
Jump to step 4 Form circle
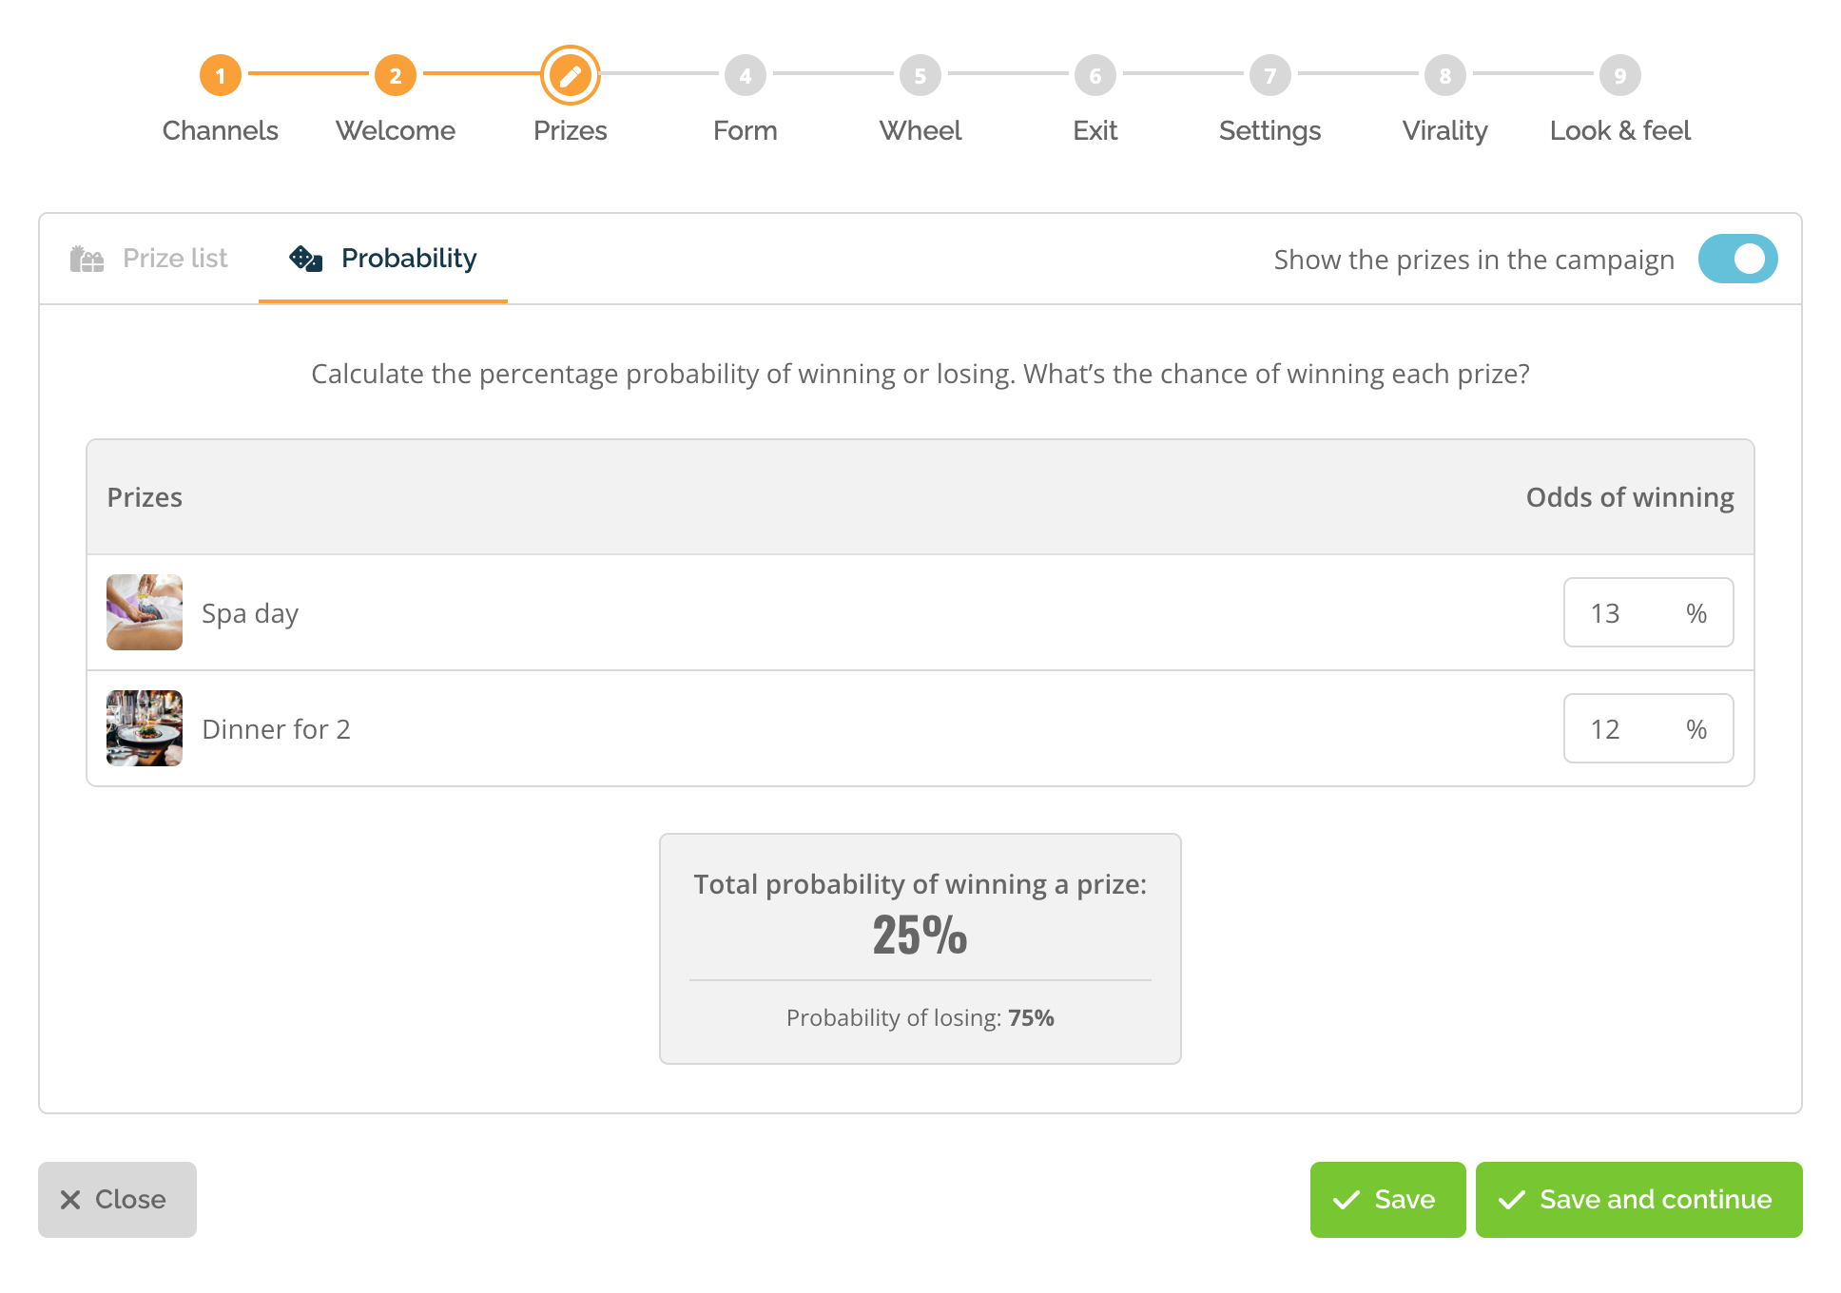click(746, 75)
